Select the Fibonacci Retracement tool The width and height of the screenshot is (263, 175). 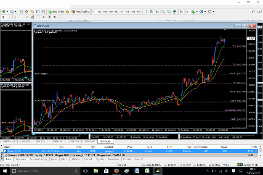click(38, 17)
